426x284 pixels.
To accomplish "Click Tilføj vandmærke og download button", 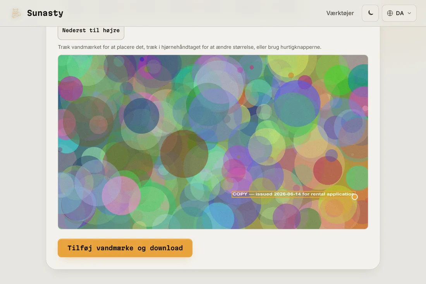I will coord(125,248).
